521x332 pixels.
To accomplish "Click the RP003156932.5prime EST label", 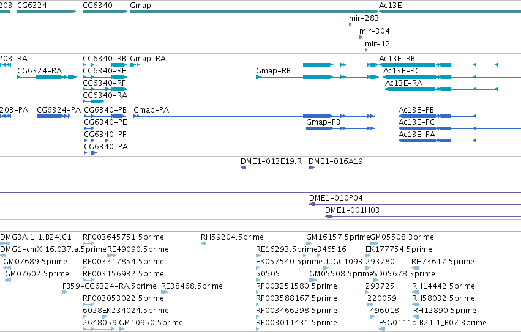I will click(123, 274).
